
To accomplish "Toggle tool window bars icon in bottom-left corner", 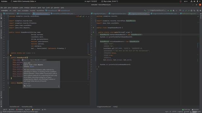I will click(x=1, y=112).
